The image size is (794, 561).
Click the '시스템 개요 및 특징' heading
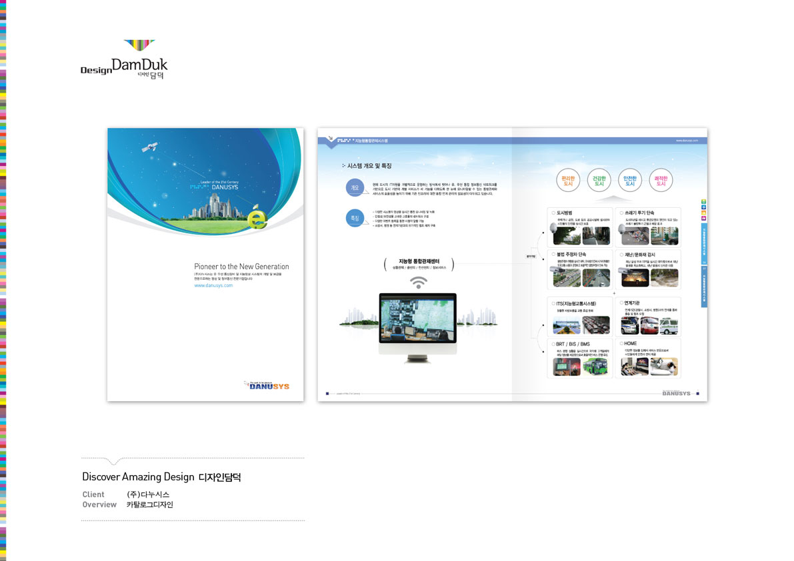369,166
